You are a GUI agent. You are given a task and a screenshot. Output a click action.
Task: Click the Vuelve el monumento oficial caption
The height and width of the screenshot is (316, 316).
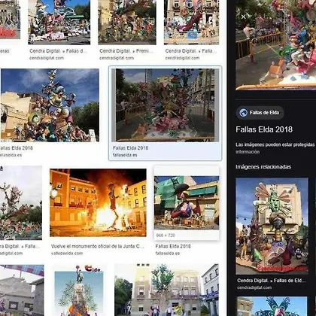tap(98, 246)
